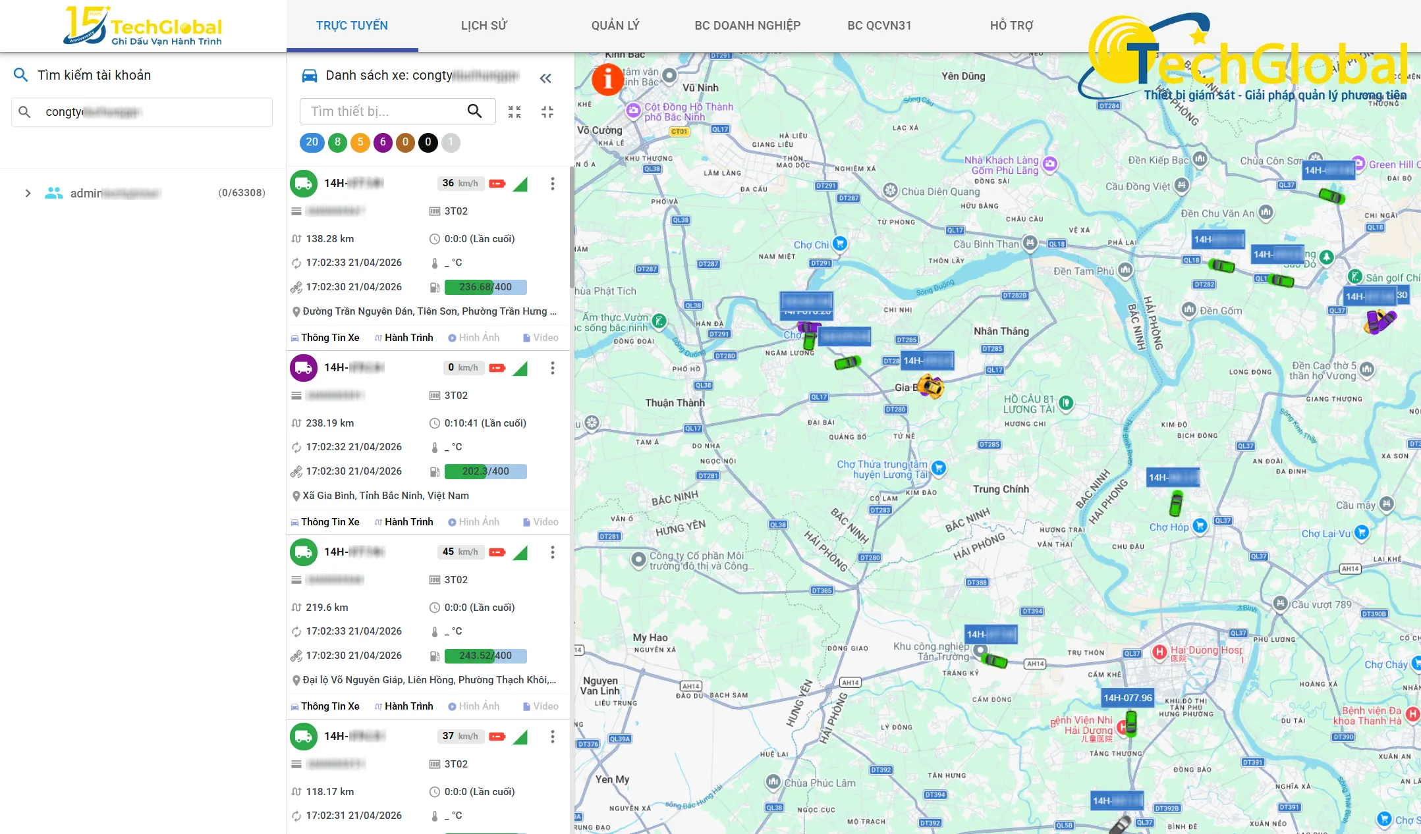
Task: Toggle the orange 5 vehicle status filter
Action: point(360,142)
